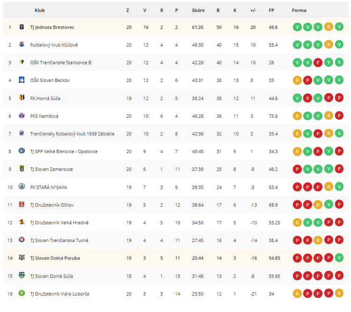This screenshot has width=351, height=312.
Task: Click the TJ Jednota Brestovec club crest
Action: click(x=22, y=27)
